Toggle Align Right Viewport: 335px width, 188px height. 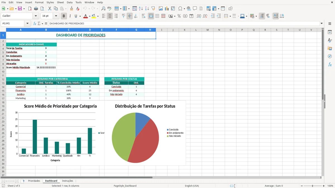[x=116, y=16]
